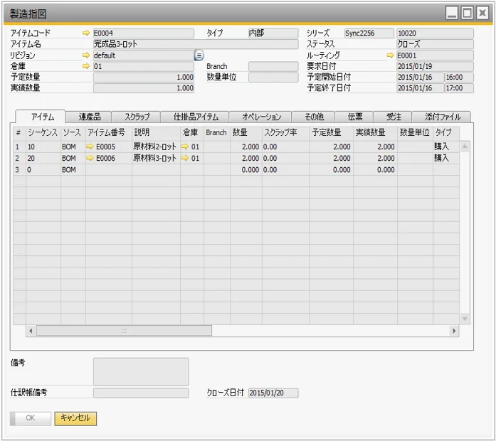Click the link arrow next to routing E0001
The width and height of the screenshot is (496, 441).
390,55
